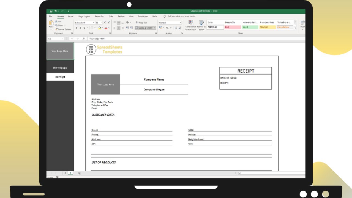Align cell content to bottom
352x198 pixels.
(123, 23)
